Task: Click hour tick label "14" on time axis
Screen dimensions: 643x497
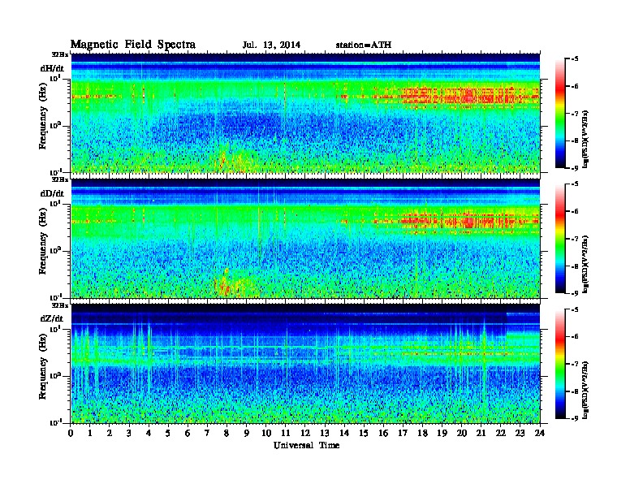Action: tap(344, 433)
